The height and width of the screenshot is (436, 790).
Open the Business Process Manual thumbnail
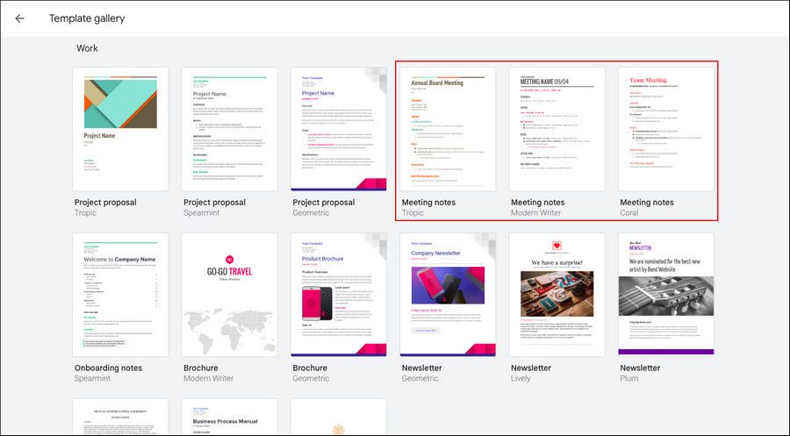[x=229, y=418]
